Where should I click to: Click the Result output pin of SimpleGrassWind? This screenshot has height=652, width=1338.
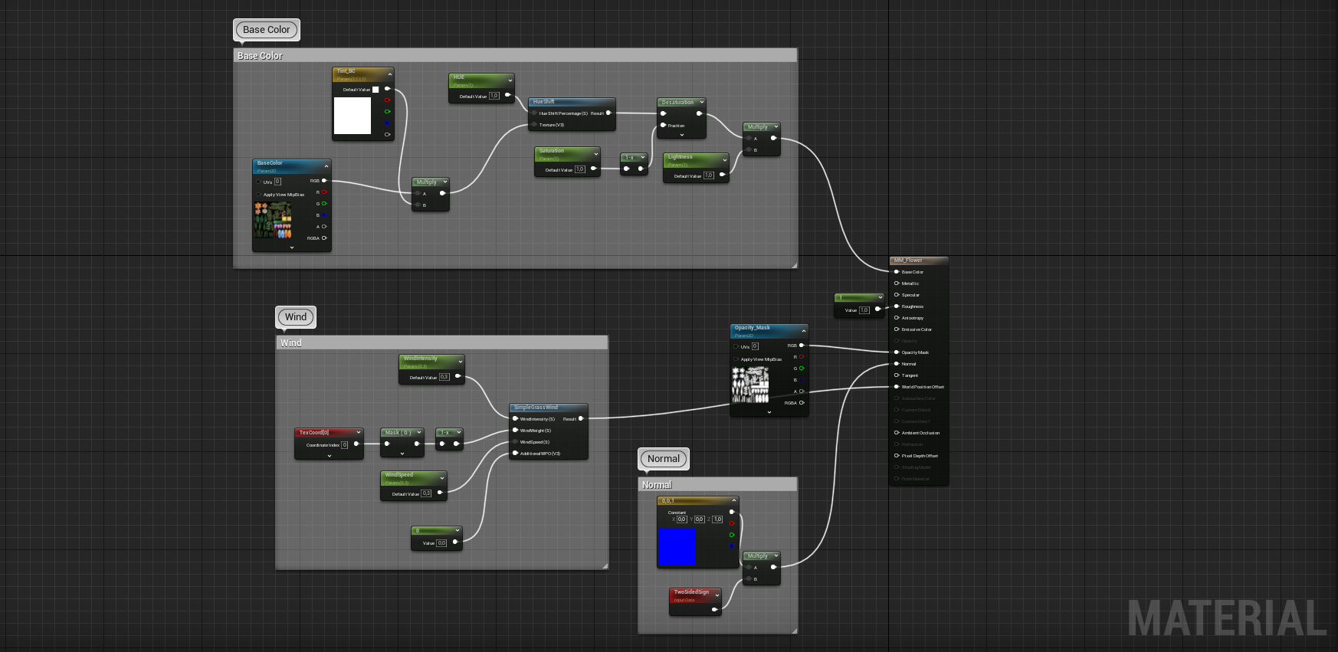(581, 418)
